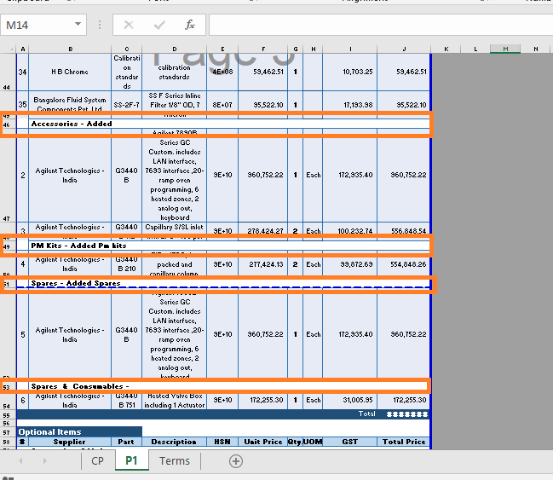Select the 10,703.25 GST cell
The height and width of the screenshot is (480, 553).
[x=350, y=72]
